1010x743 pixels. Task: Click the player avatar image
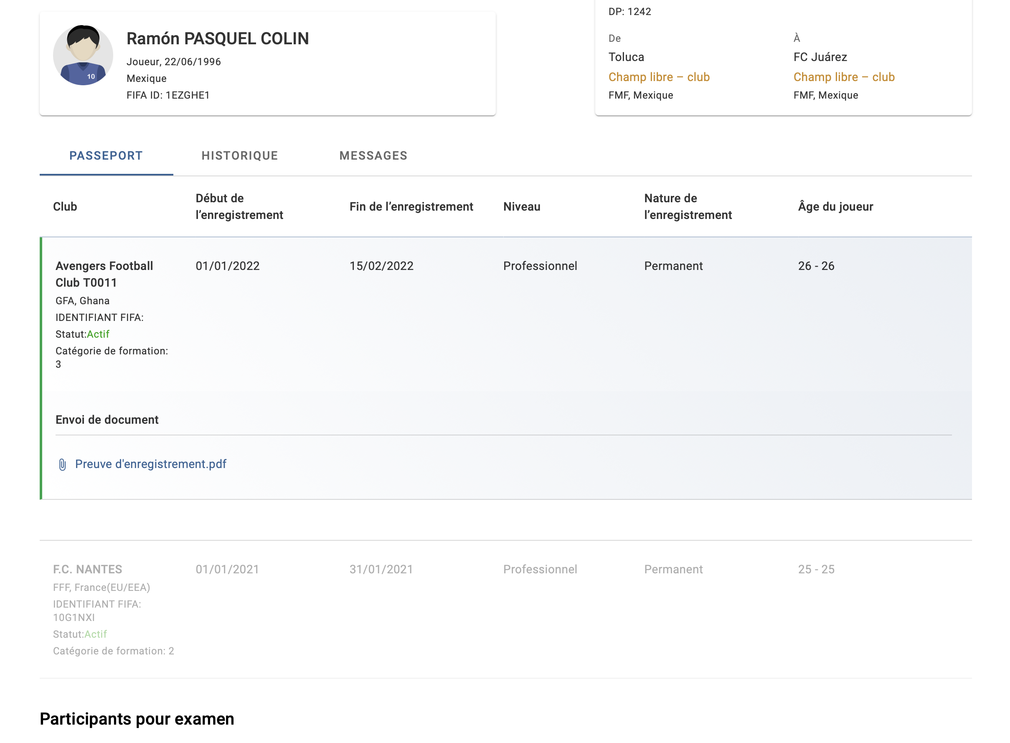click(83, 55)
